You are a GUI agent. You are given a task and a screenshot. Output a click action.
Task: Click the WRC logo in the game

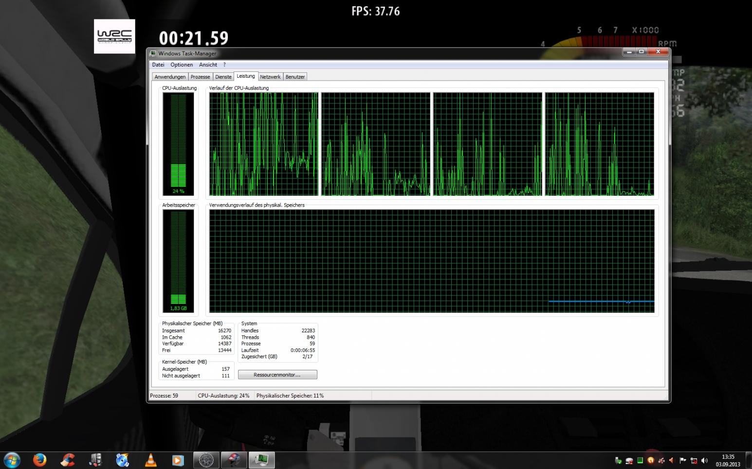(114, 36)
